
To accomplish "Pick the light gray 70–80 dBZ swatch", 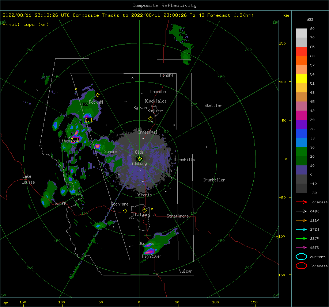I will click(301, 33).
